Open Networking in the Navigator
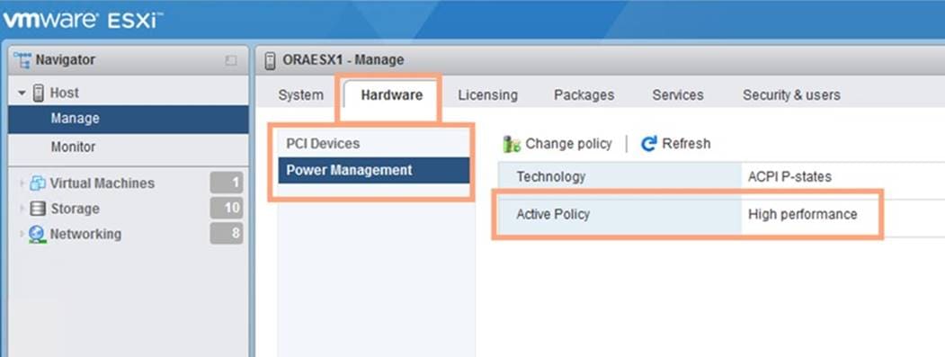The image size is (945, 357). point(85,234)
